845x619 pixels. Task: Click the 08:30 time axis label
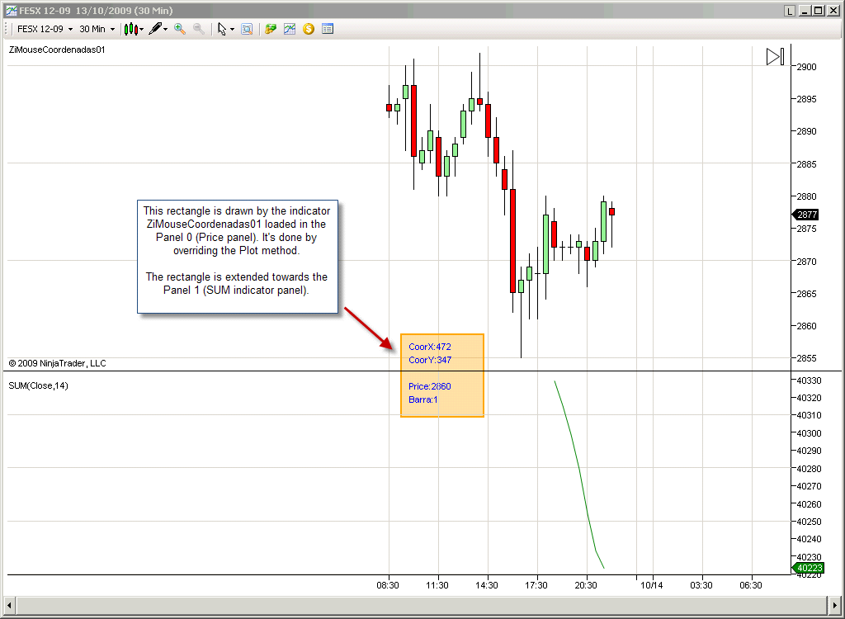pos(388,585)
